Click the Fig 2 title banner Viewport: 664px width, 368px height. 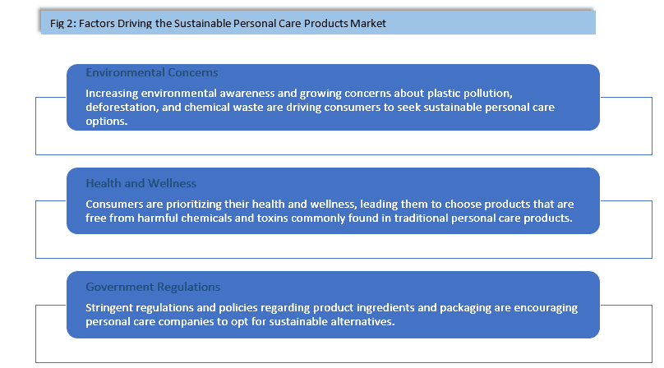(x=318, y=22)
